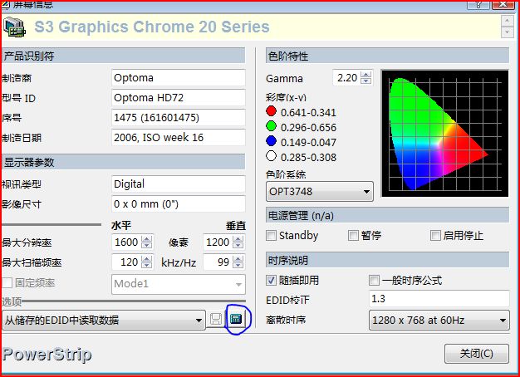Click the S3 Graphics Chrome 20 Series title
The image size is (520, 377).
click(x=152, y=27)
